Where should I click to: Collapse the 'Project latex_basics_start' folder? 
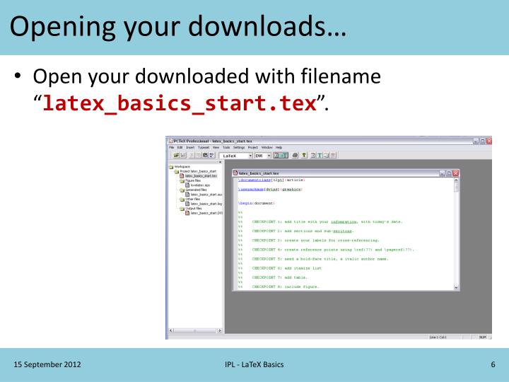click(176, 171)
